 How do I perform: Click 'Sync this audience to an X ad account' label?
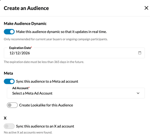point(45,126)
